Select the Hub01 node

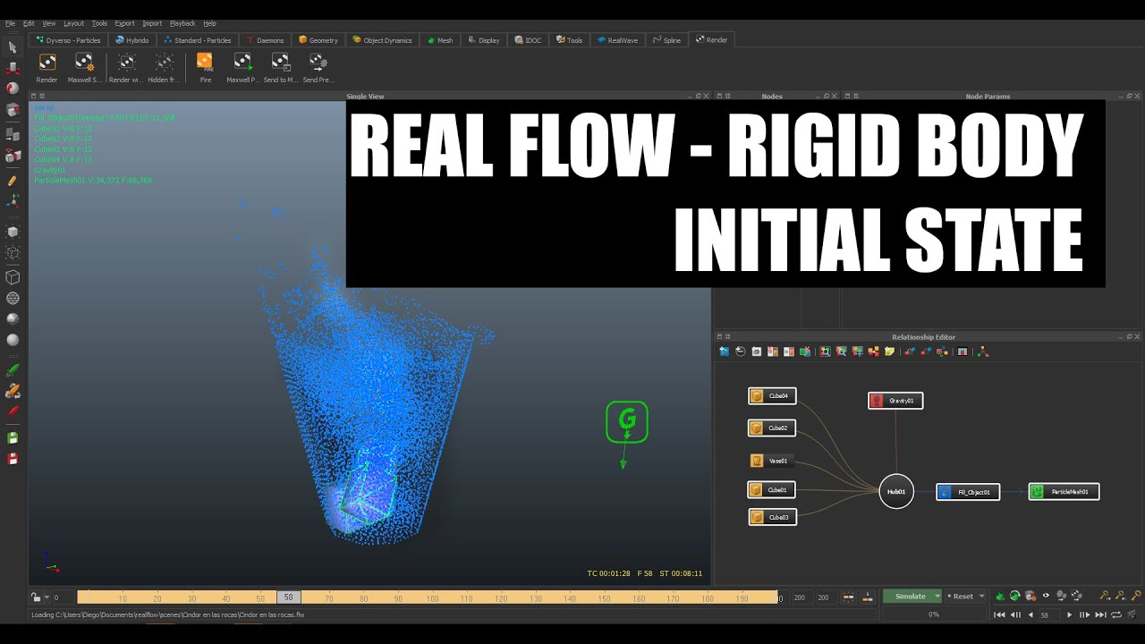pos(896,491)
